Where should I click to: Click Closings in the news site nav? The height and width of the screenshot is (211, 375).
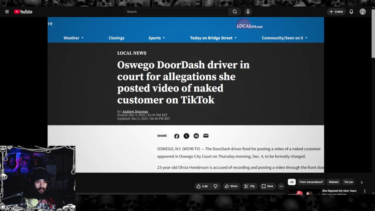coord(117,38)
